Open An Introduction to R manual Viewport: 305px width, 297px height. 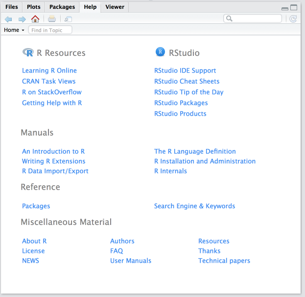point(53,151)
